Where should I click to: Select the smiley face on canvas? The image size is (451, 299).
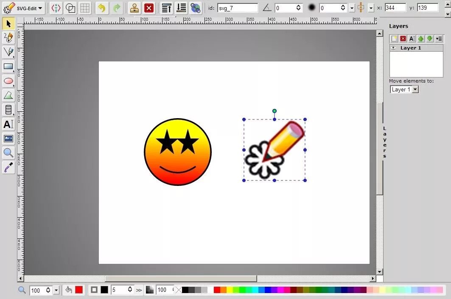tap(178, 152)
